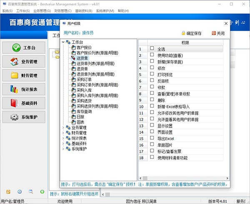Tick 标记/查看发票 checkbox
The height and width of the screenshot is (204, 250).
(x=152, y=150)
